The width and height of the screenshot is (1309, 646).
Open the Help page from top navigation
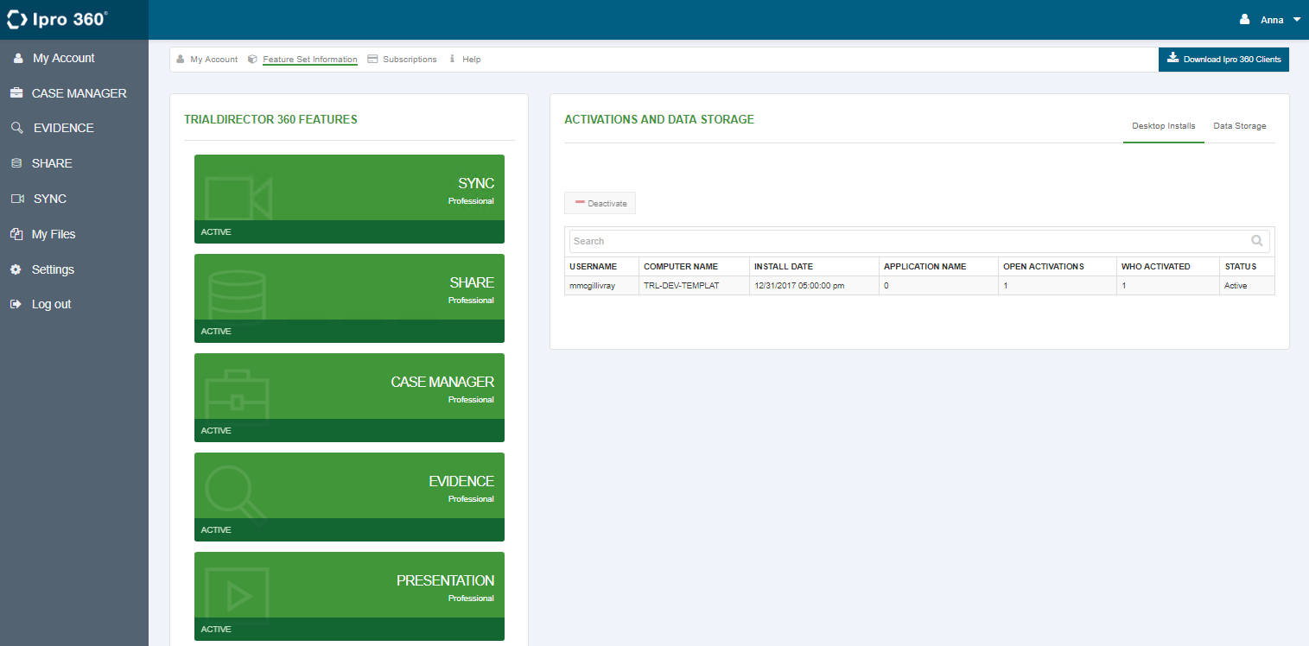pos(471,60)
